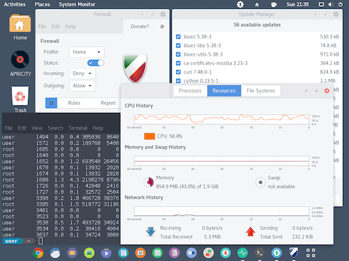This screenshot has width=349, height=261.
Task: Click the Sun 21:35 clock
Action: (x=298, y=4)
